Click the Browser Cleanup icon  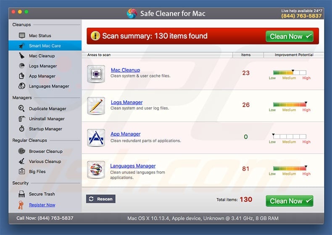coord(21,151)
